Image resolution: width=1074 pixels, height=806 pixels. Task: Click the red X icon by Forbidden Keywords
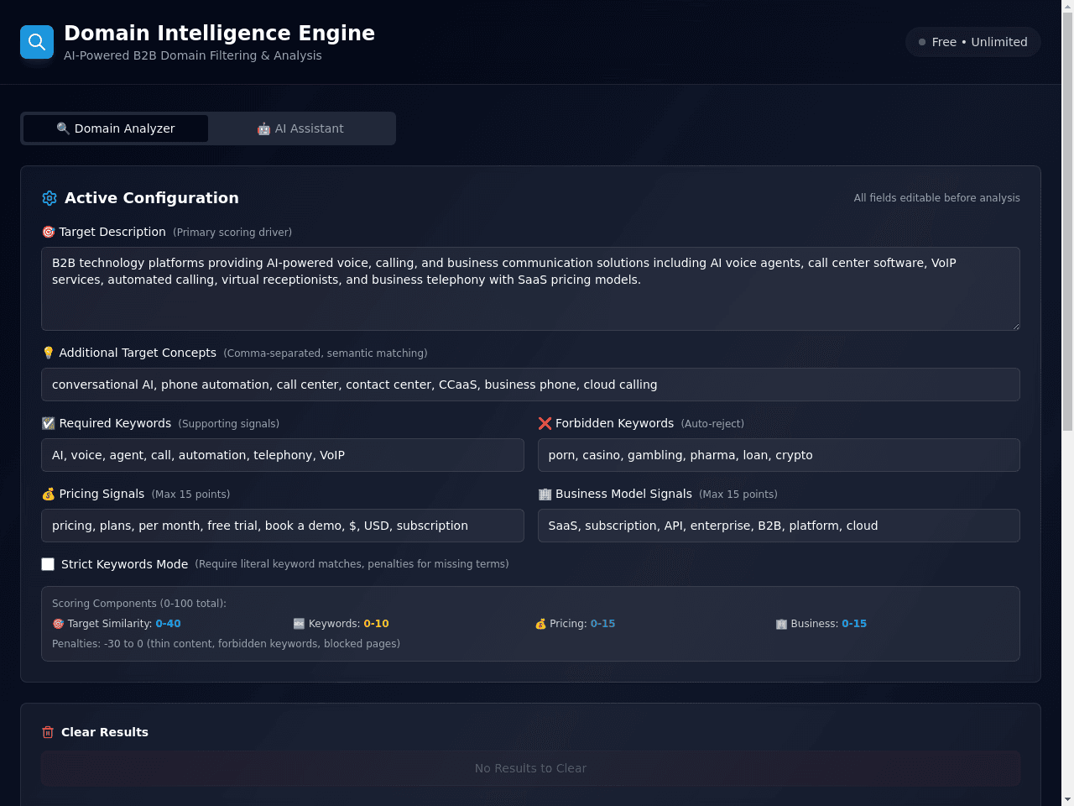[x=545, y=423]
